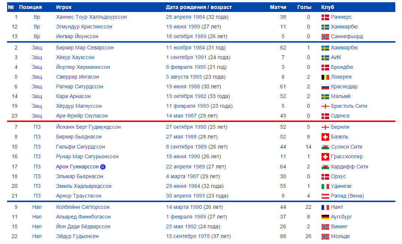The height and width of the screenshot is (244, 402).
Task: Click the English flag beside Бристоль Сити
Action: 325,107
